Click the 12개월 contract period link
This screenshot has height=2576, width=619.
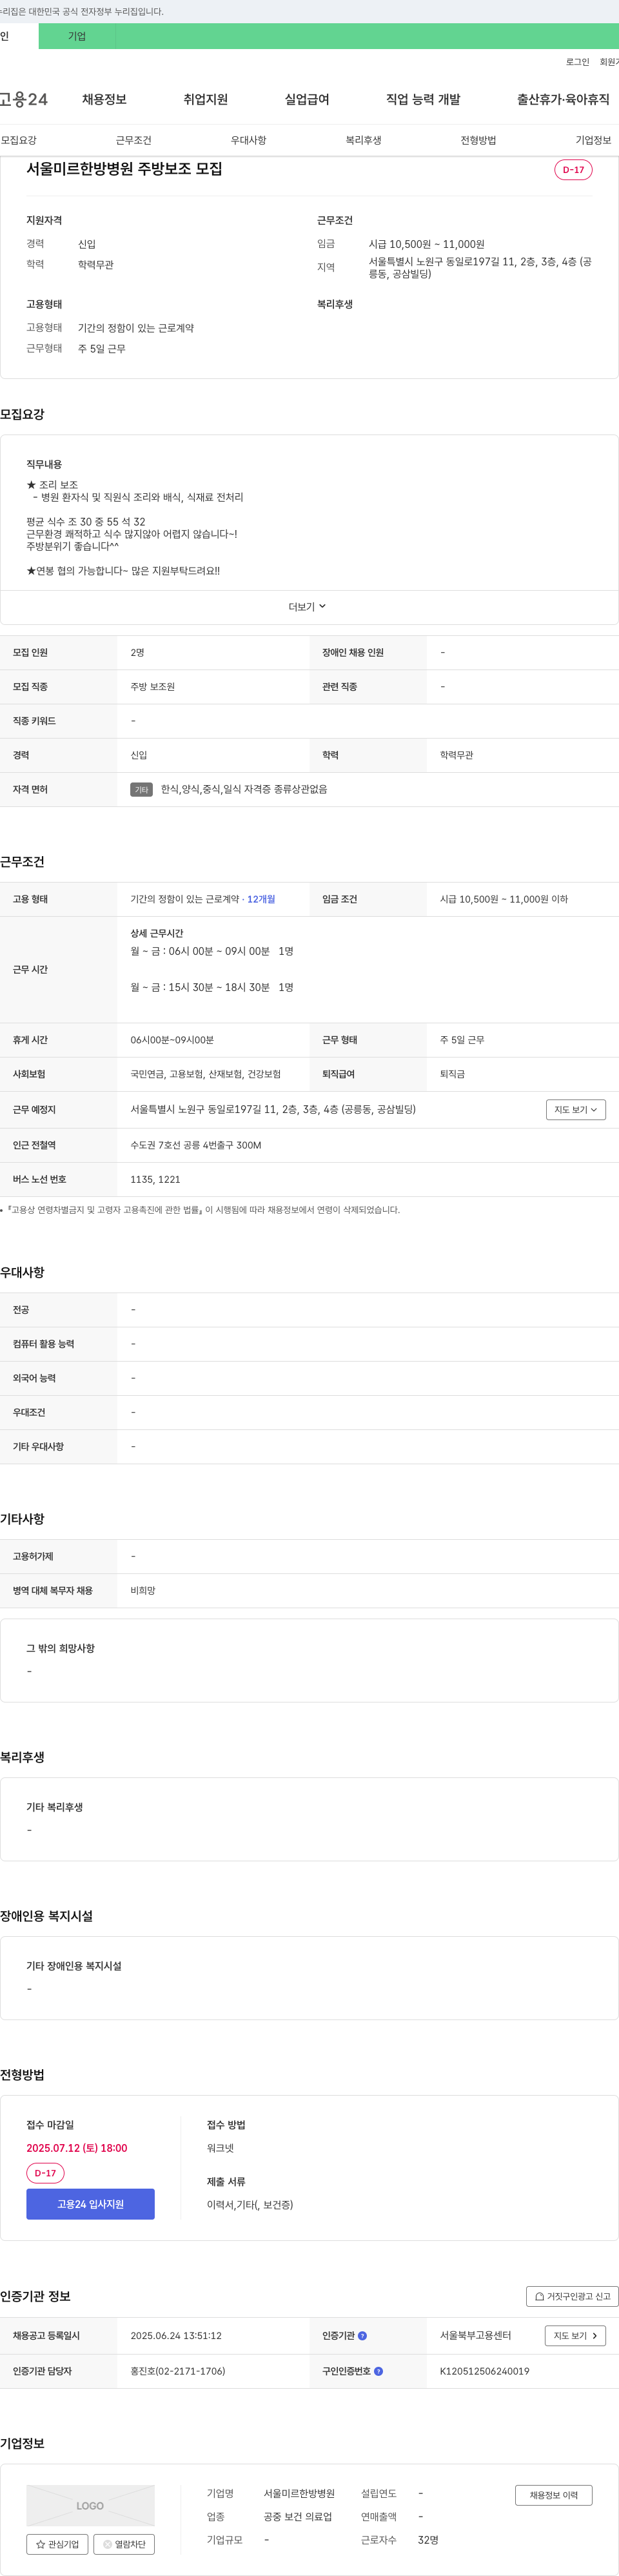pyautogui.click(x=260, y=899)
